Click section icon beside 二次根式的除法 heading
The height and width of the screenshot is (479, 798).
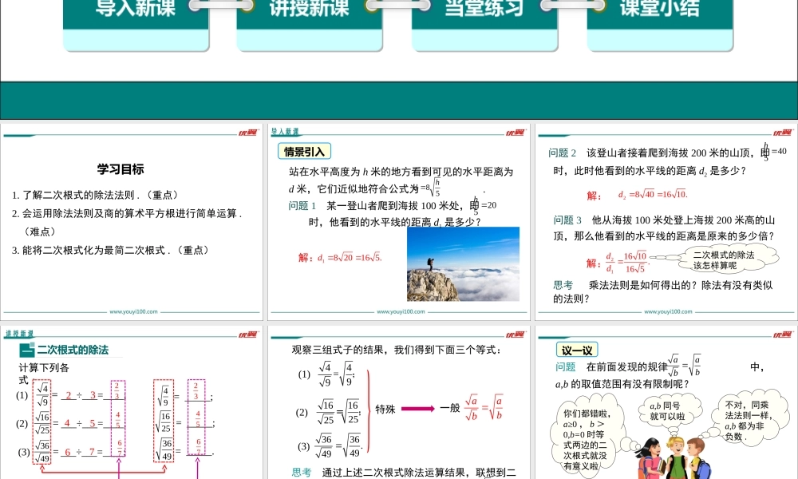26,350
